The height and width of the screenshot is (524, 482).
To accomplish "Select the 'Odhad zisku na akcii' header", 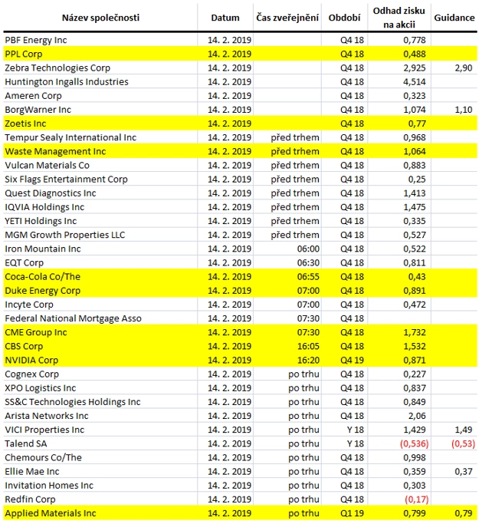I will click(x=399, y=18).
